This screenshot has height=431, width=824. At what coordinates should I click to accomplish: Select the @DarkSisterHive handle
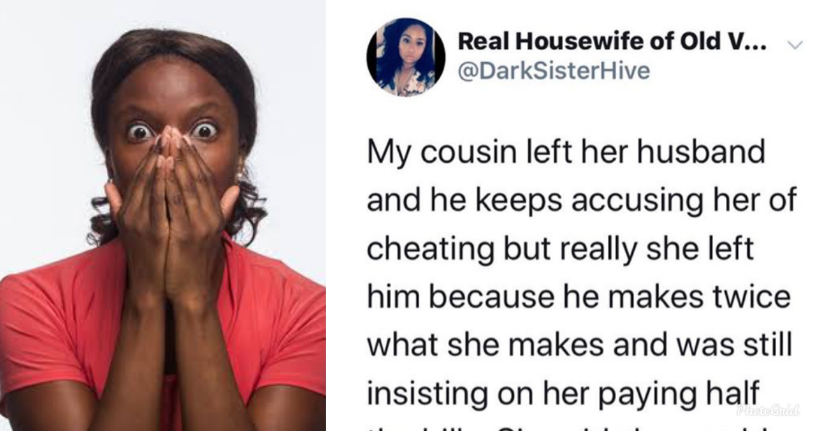[554, 71]
